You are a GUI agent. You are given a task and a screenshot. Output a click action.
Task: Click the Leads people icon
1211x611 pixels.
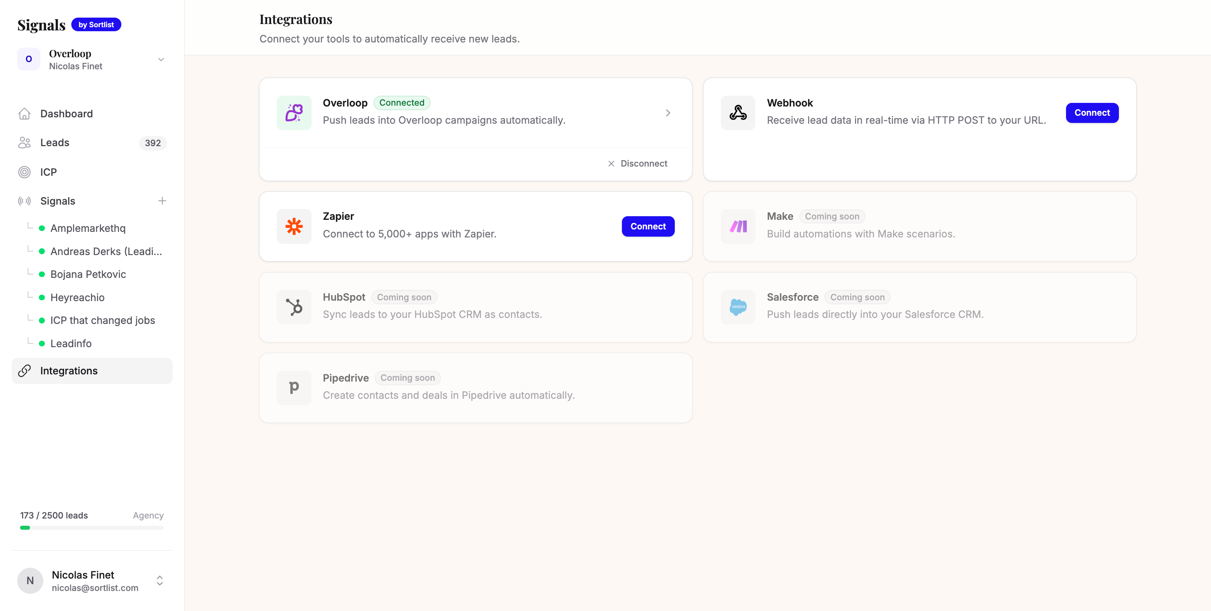pos(24,143)
